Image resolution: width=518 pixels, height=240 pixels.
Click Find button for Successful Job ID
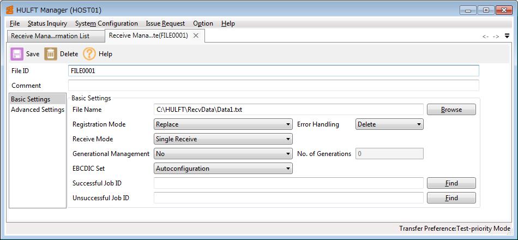(451, 183)
